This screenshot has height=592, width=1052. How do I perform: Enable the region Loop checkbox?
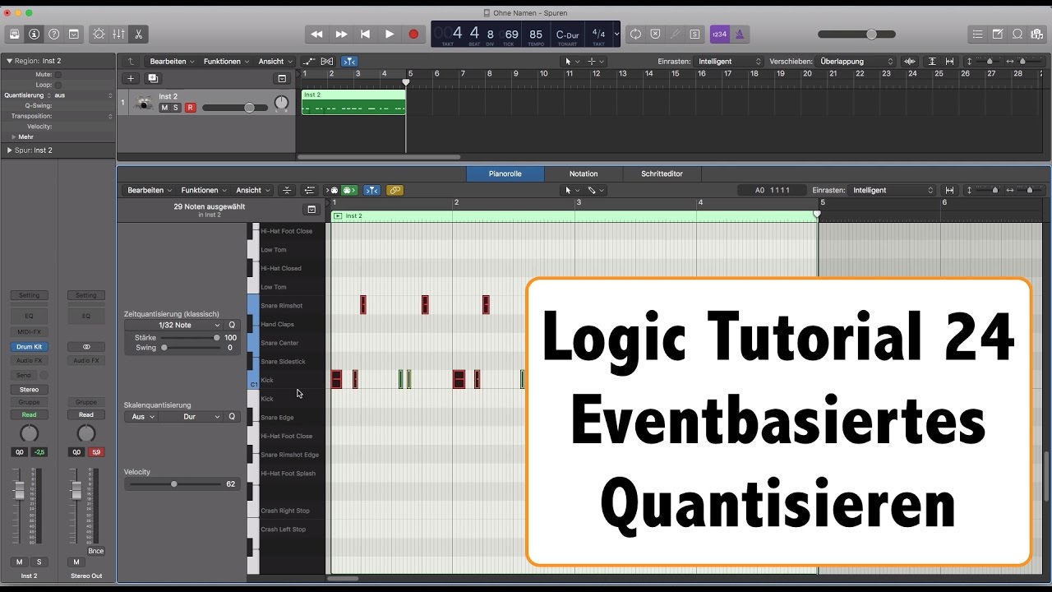[x=58, y=85]
